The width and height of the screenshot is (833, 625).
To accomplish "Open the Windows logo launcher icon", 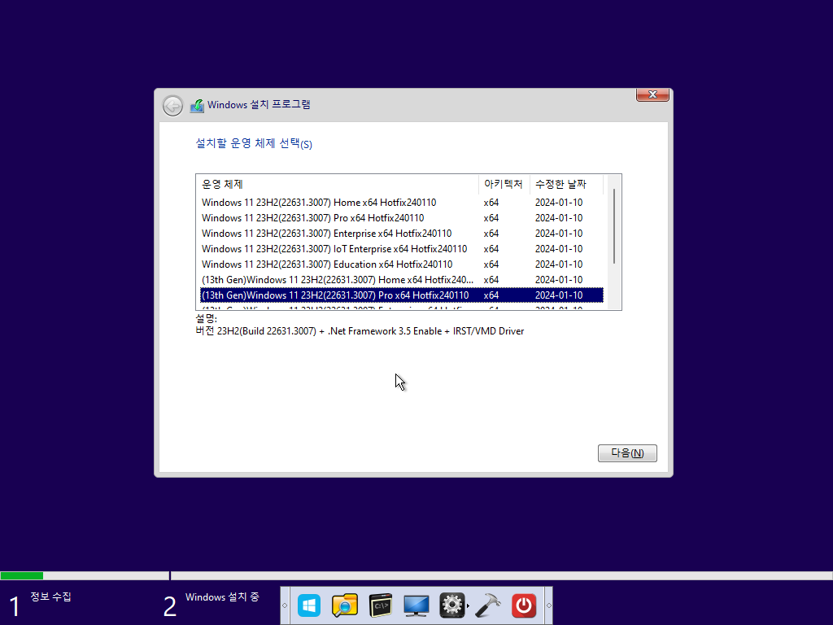I will [x=309, y=605].
